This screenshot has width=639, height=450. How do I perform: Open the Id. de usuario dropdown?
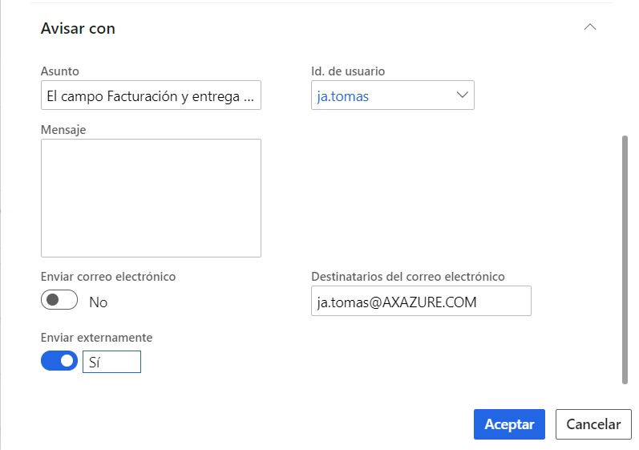[x=462, y=95]
